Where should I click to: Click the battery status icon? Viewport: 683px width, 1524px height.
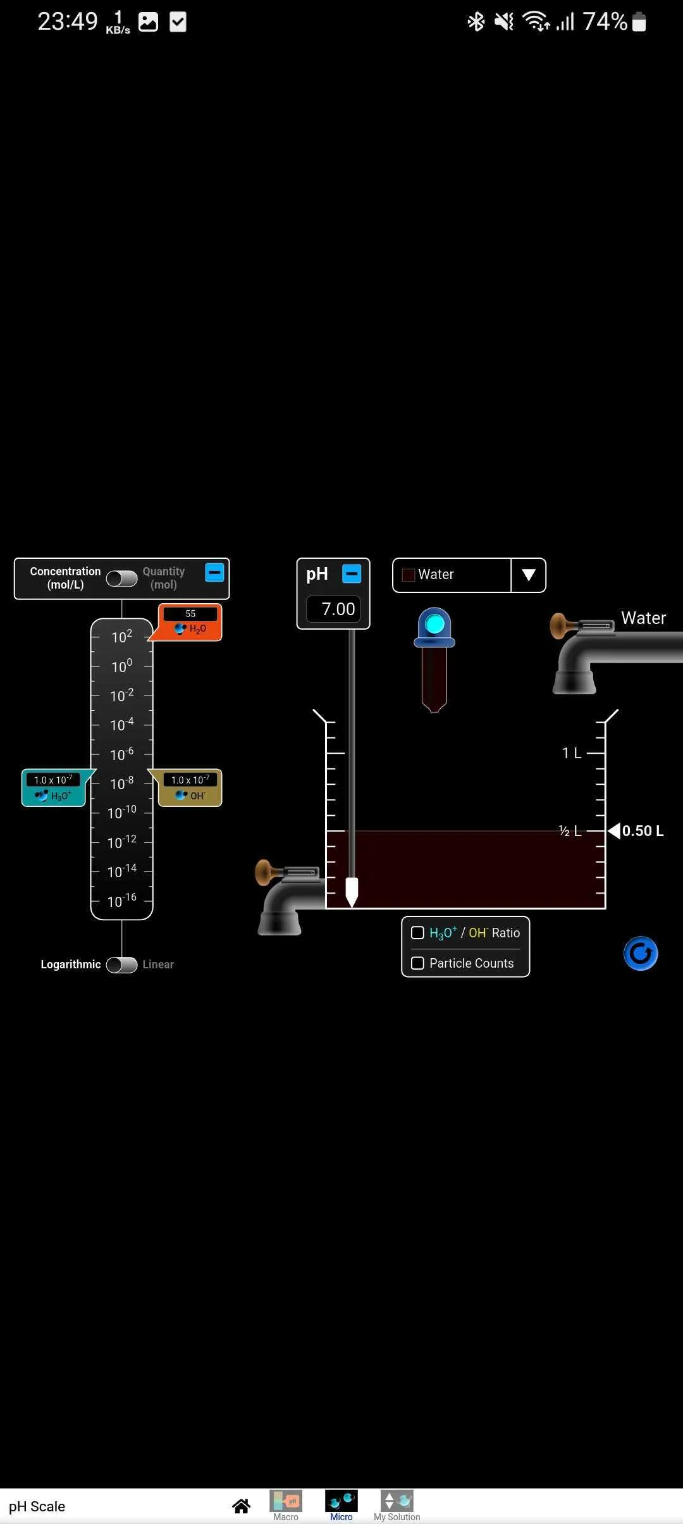639,22
